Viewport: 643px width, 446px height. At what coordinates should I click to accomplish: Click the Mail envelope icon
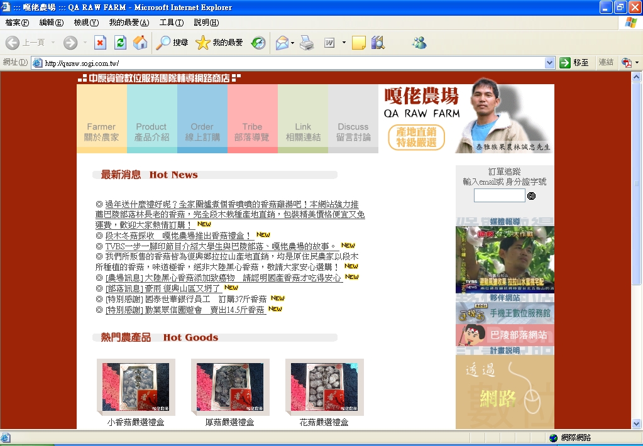click(x=282, y=43)
